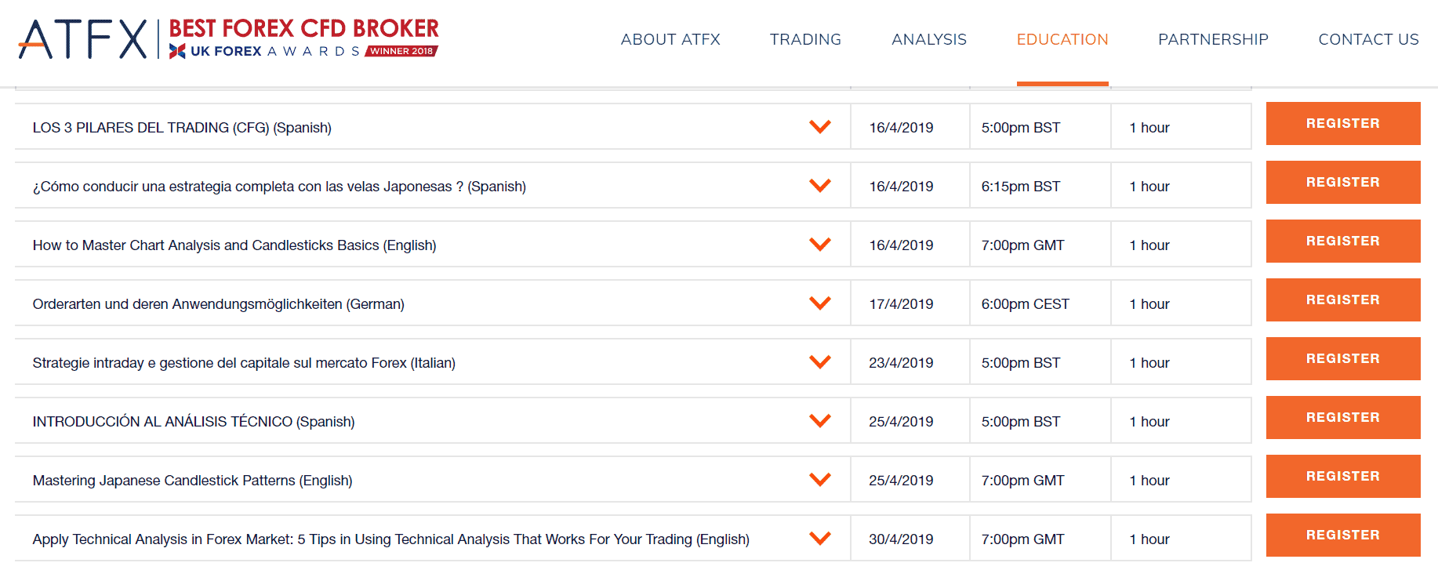Click date 16/4/2019 in How to Master row
1438x570 pixels.
tap(901, 245)
